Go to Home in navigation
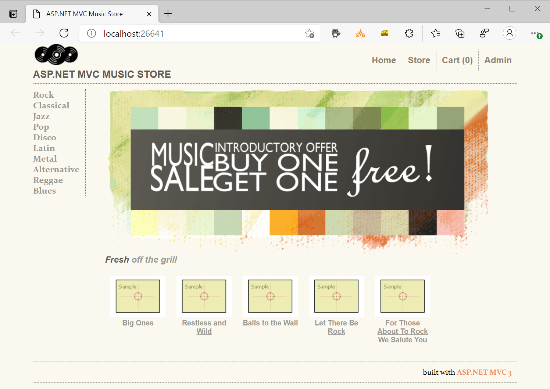The height and width of the screenshot is (389, 550). coord(384,60)
